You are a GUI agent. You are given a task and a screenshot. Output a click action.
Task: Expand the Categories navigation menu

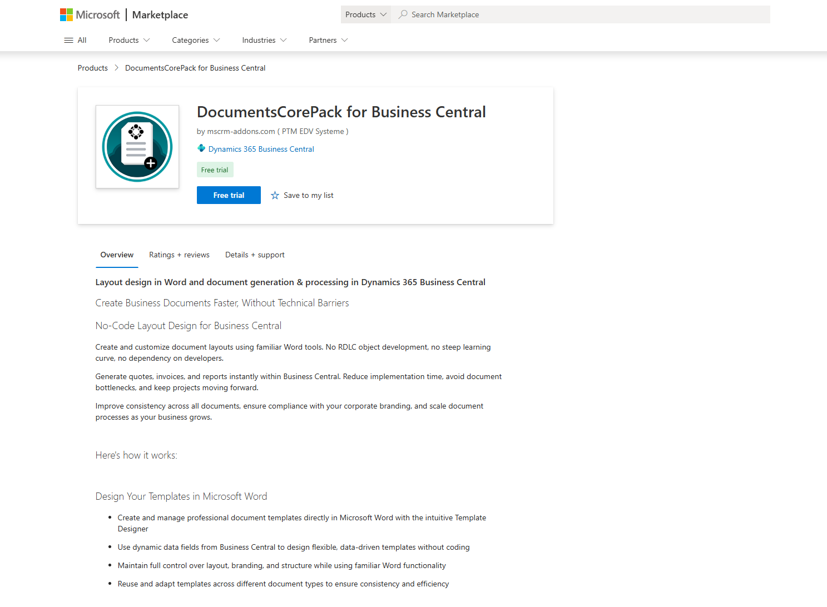click(x=196, y=40)
